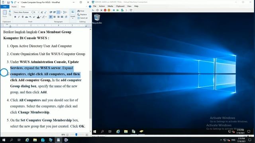
Task: Open the list style dropdown arrow
Action: pos(61,12)
